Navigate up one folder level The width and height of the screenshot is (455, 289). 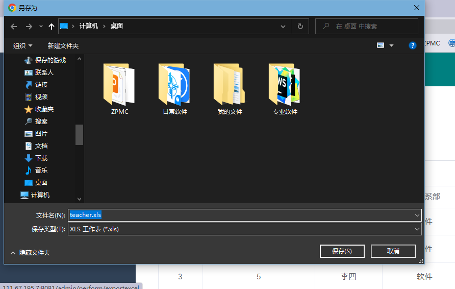coord(52,27)
